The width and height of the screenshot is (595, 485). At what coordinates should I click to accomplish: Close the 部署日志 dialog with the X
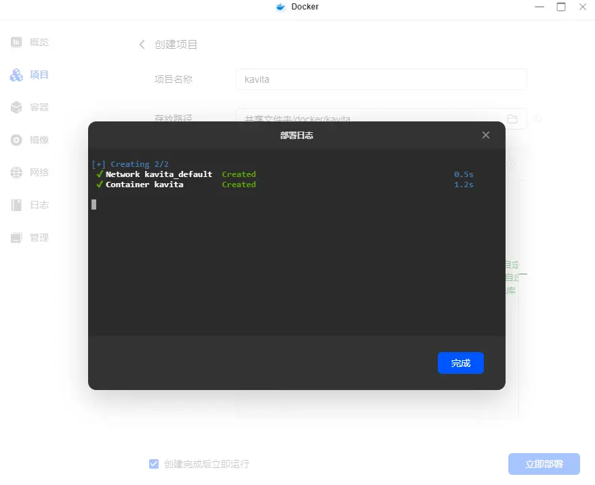pos(485,135)
